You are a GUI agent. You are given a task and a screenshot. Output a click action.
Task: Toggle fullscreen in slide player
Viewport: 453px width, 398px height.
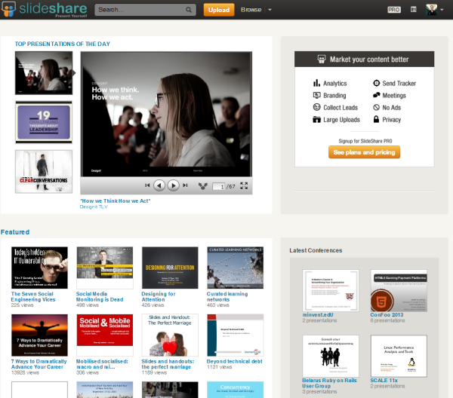tap(244, 185)
